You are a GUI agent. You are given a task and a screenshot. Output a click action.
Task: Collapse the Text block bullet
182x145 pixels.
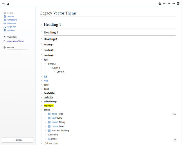[42, 60]
